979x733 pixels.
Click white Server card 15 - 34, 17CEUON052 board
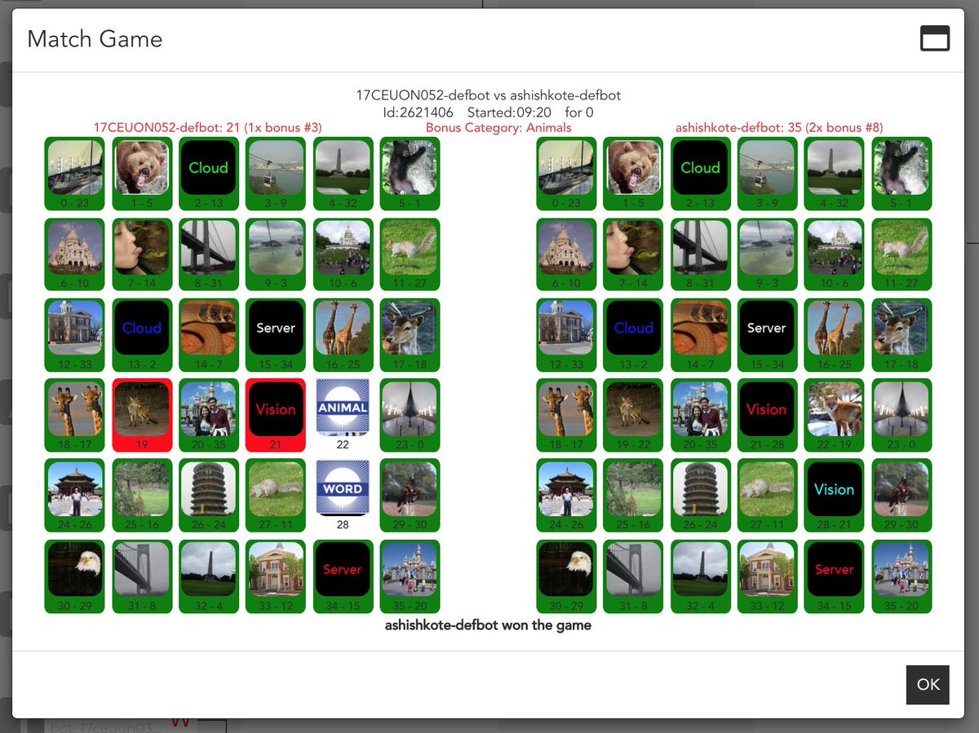click(276, 334)
